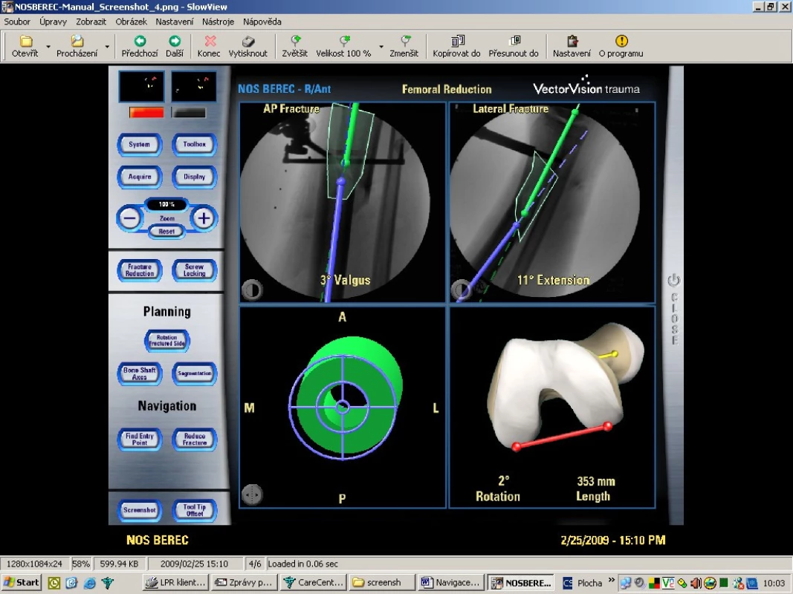Viewport: 793px width, 594px height.
Task: Open Nastavení toolbar settings icon
Action: coord(572,41)
